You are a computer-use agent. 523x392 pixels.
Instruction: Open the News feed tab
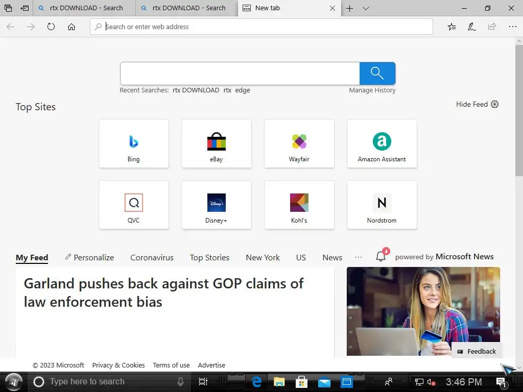coord(332,258)
